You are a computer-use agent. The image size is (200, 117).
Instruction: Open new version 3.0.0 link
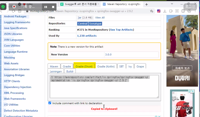[x=108, y=55]
